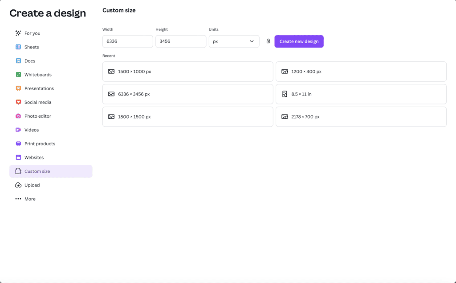Click the Photo editor camera icon
This screenshot has height=283, width=456.
[x=18, y=116]
